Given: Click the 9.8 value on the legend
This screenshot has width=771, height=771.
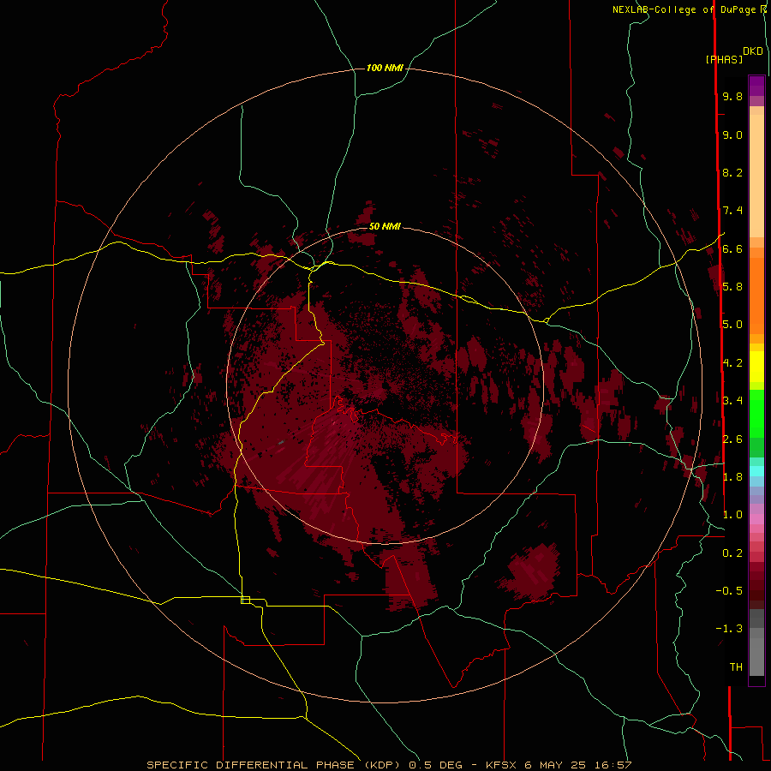Looking at the screenshot, I should [732, 97].
